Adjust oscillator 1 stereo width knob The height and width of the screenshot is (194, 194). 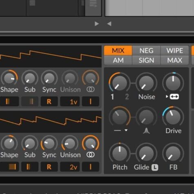pyautogui.click(x=91, y=78)
